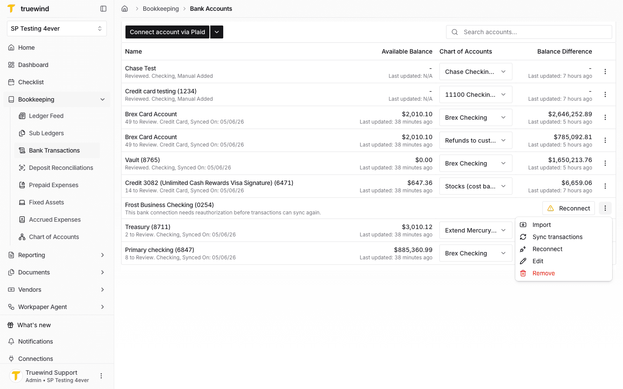Screen dimensions: 623x389
Task: Choose Remove from the context menu
Action: 563,273
